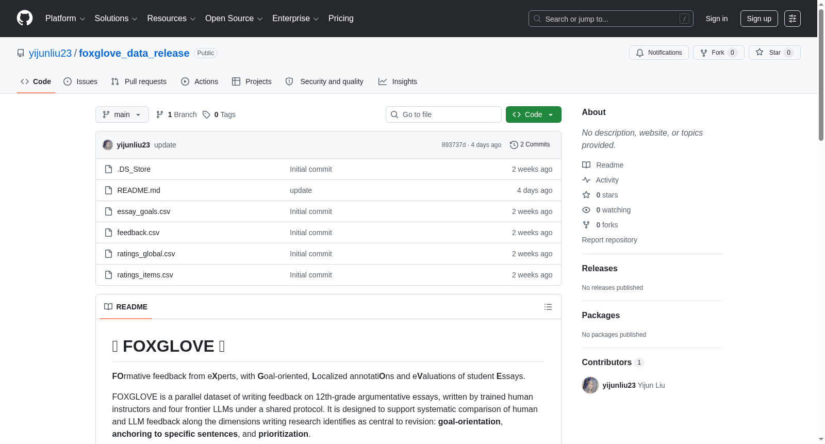The width and height of the screenshot is (825, 444).
Task: Click the 0 Tags link
Action: pyautogui.click(x=219, y=114)
